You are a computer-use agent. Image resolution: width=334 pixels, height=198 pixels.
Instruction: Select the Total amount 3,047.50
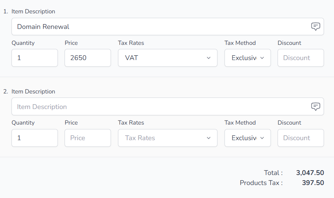pos(310,173)
